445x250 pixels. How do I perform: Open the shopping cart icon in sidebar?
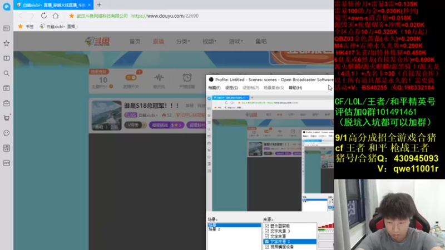coord(7,118)
